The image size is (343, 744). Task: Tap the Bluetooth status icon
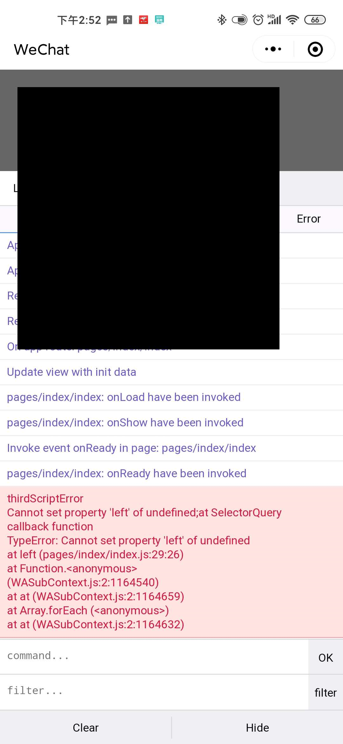click(x=222, y=20)
